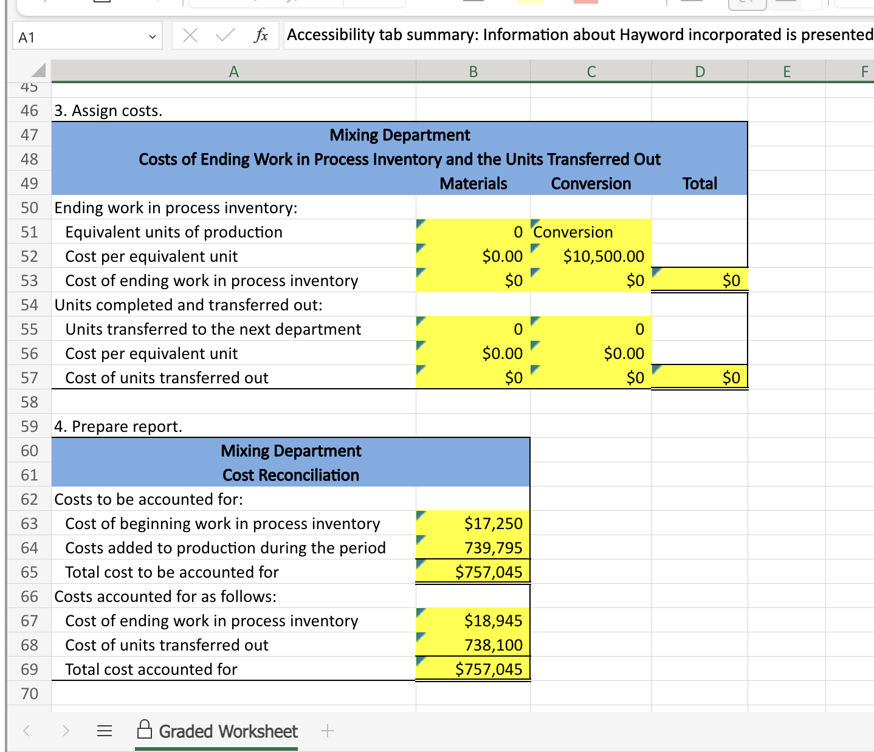
Task: Click the plus button to add a new sheet
Action: click(328, 731)
